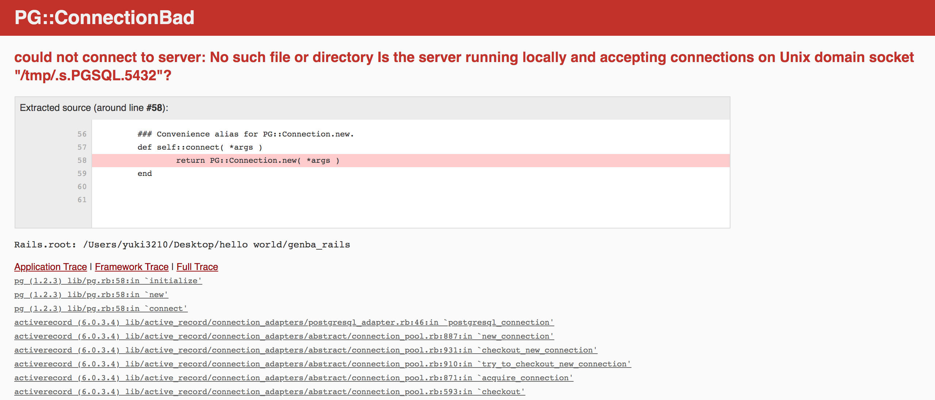Open the connection_pool.rb:871 acquire_connection trace
Screen dimensions: 935x400
(294, 378)
